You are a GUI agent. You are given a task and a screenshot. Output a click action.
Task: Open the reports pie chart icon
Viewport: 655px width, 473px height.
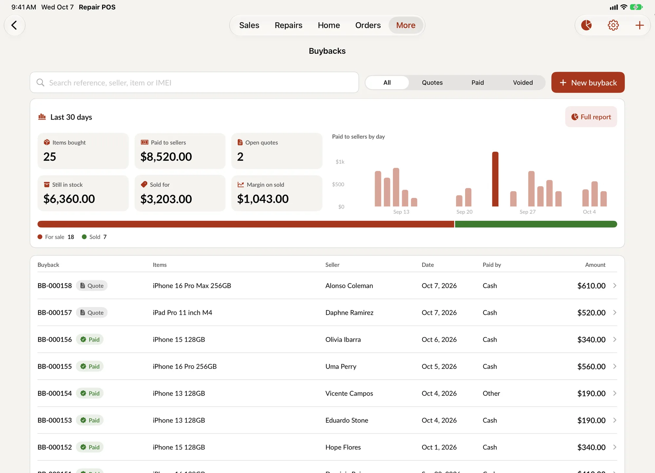click(586, 25)
